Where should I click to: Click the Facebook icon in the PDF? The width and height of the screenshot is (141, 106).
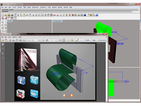pos(21,80)
